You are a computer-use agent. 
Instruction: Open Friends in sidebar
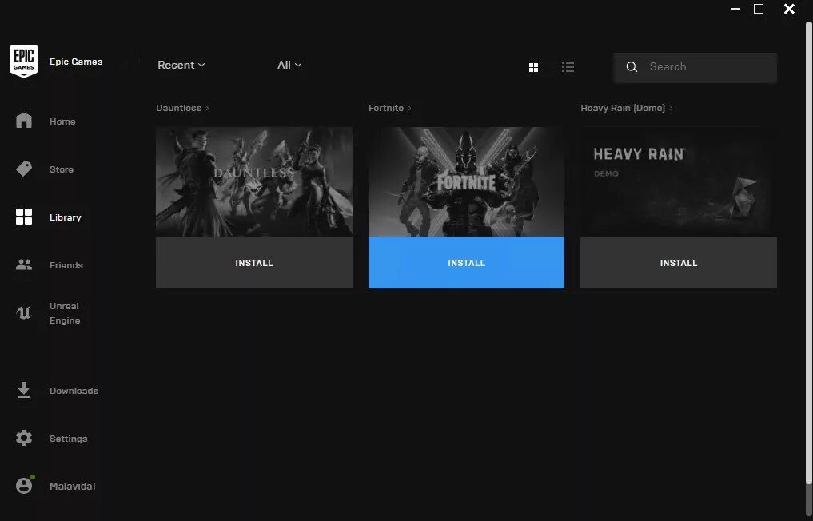(x=66, y=265)
